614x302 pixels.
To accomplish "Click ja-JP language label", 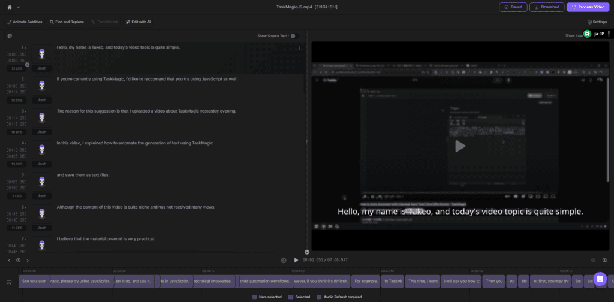I will pyautogui.click(x=599, y=34).
